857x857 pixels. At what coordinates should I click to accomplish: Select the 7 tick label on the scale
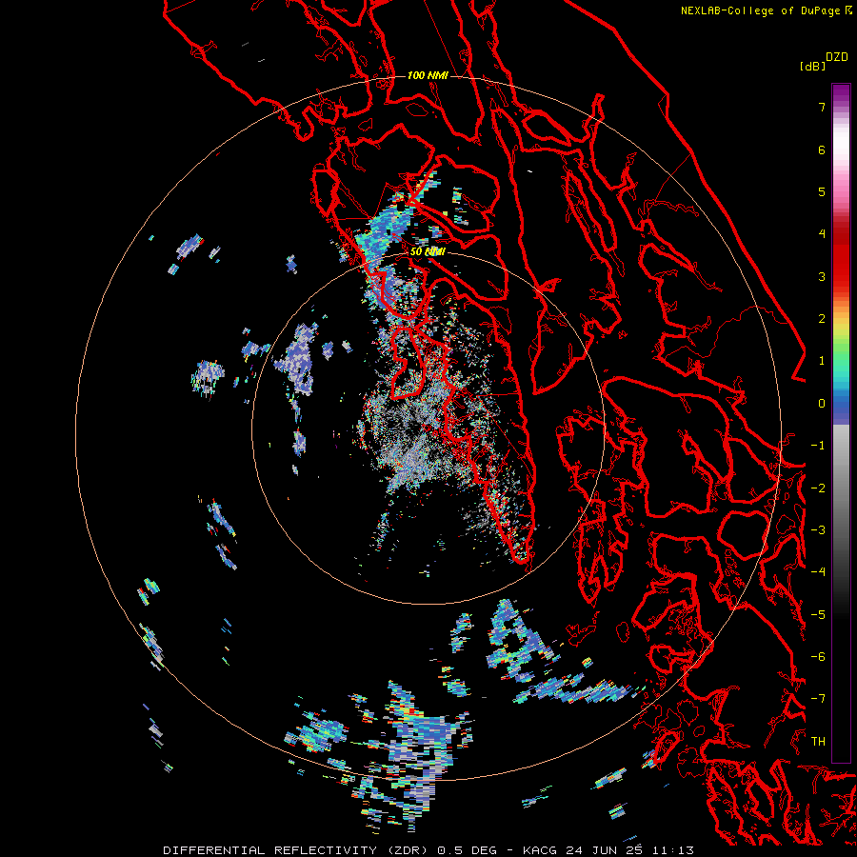(822, 107)
